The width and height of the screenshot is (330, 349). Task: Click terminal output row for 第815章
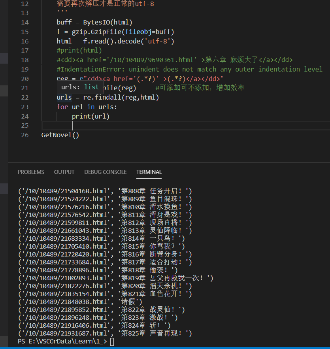click(x=102, y=246)
